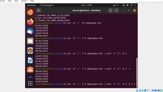
Task: Click the terminal vertical scrollbar thumb
Action: tap(137, 72)
